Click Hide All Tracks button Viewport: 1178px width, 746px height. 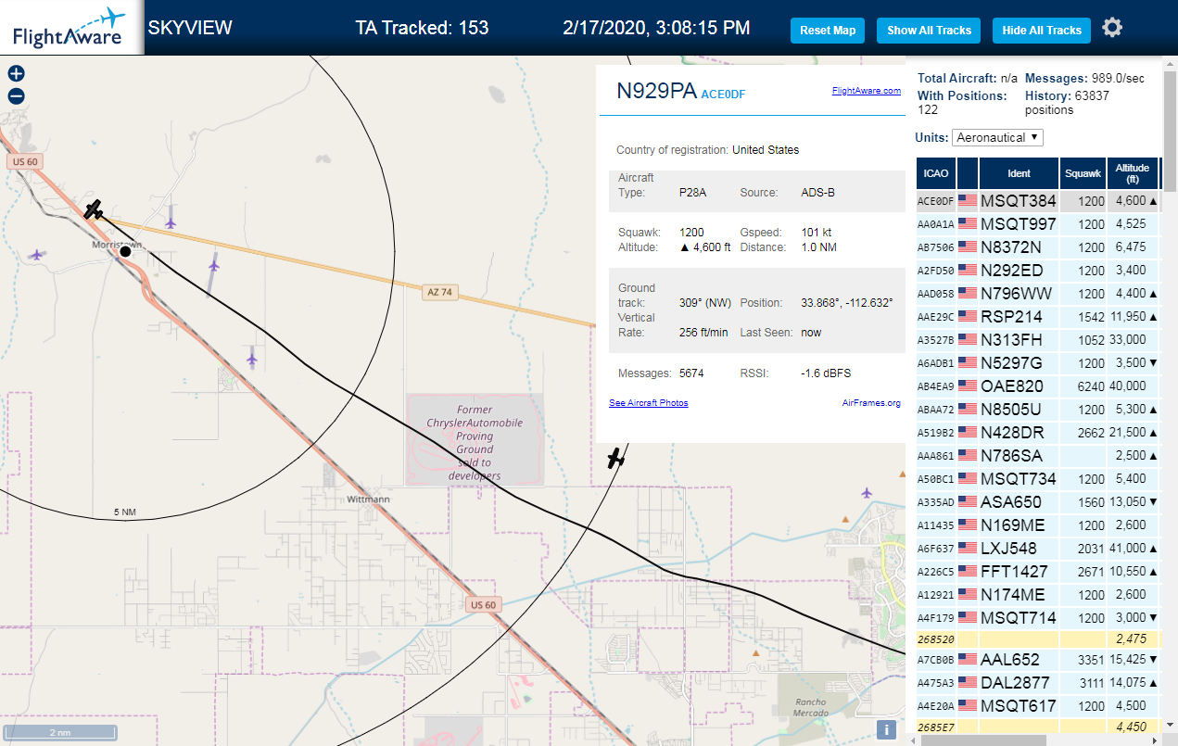pyautogui.click(x=1042, y=30)
